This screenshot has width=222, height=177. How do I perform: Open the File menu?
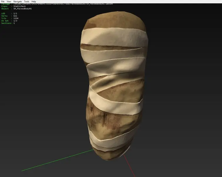tap(3, 1)
